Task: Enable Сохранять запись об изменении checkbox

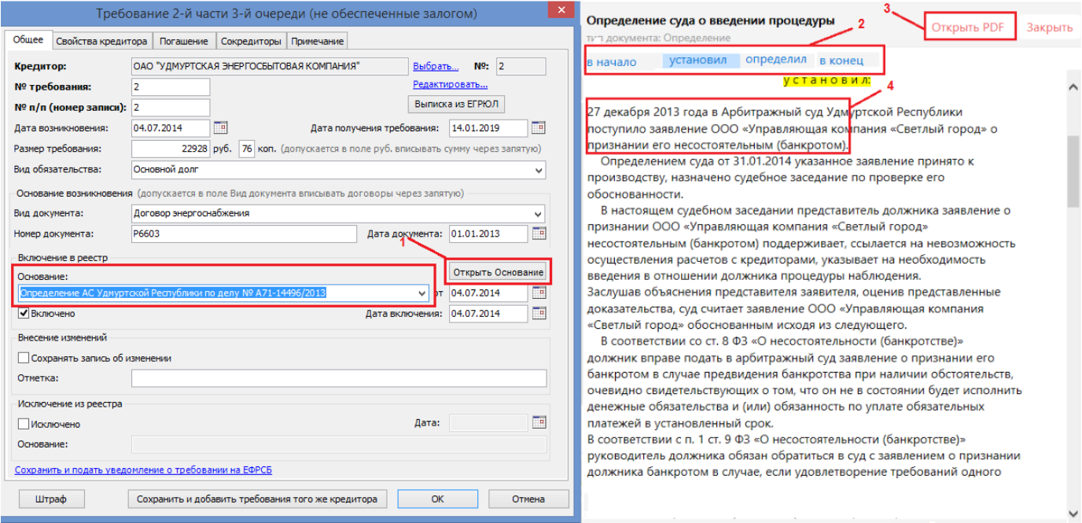Action: [x=24, y=358]
